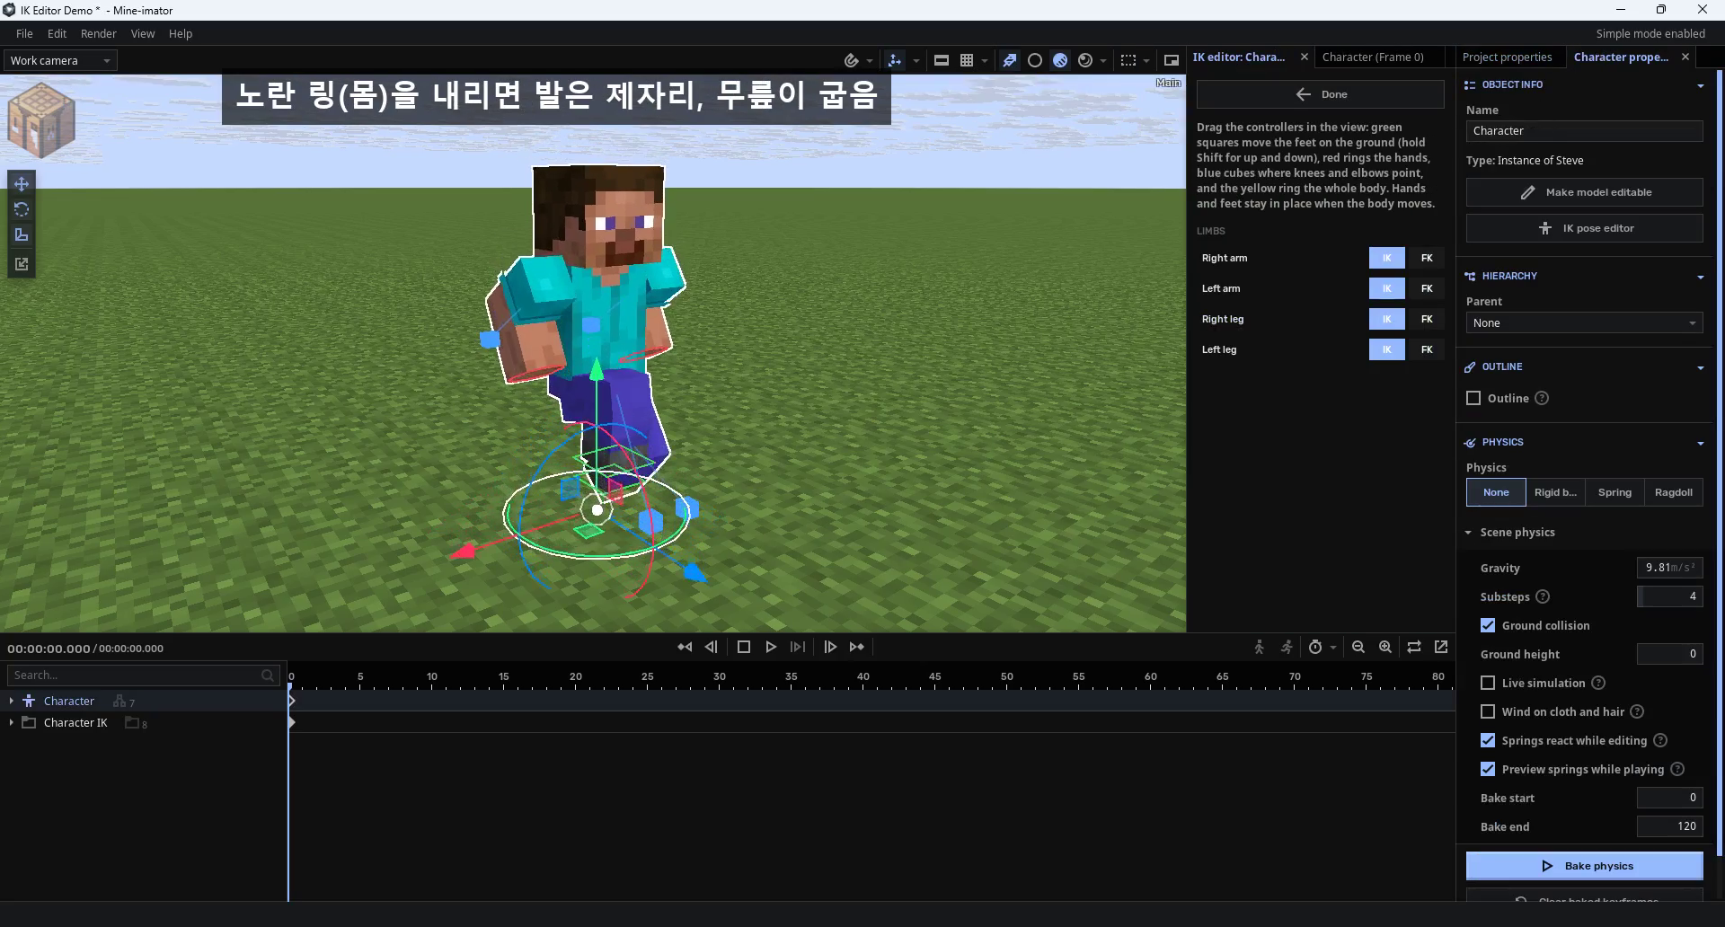Open the Render menu
The height and width of the screenshot is (927, 1725).
click(x=98, y=33)
